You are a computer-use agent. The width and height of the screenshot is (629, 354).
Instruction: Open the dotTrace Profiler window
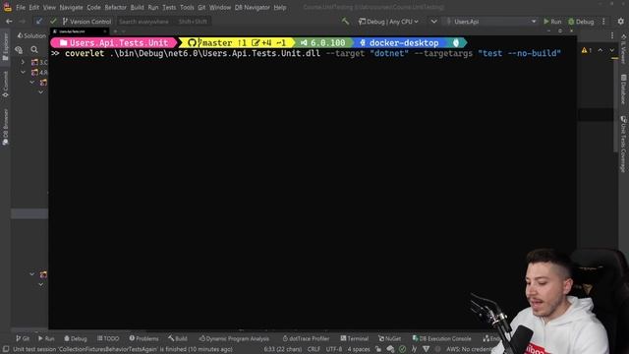pos(306,338)
